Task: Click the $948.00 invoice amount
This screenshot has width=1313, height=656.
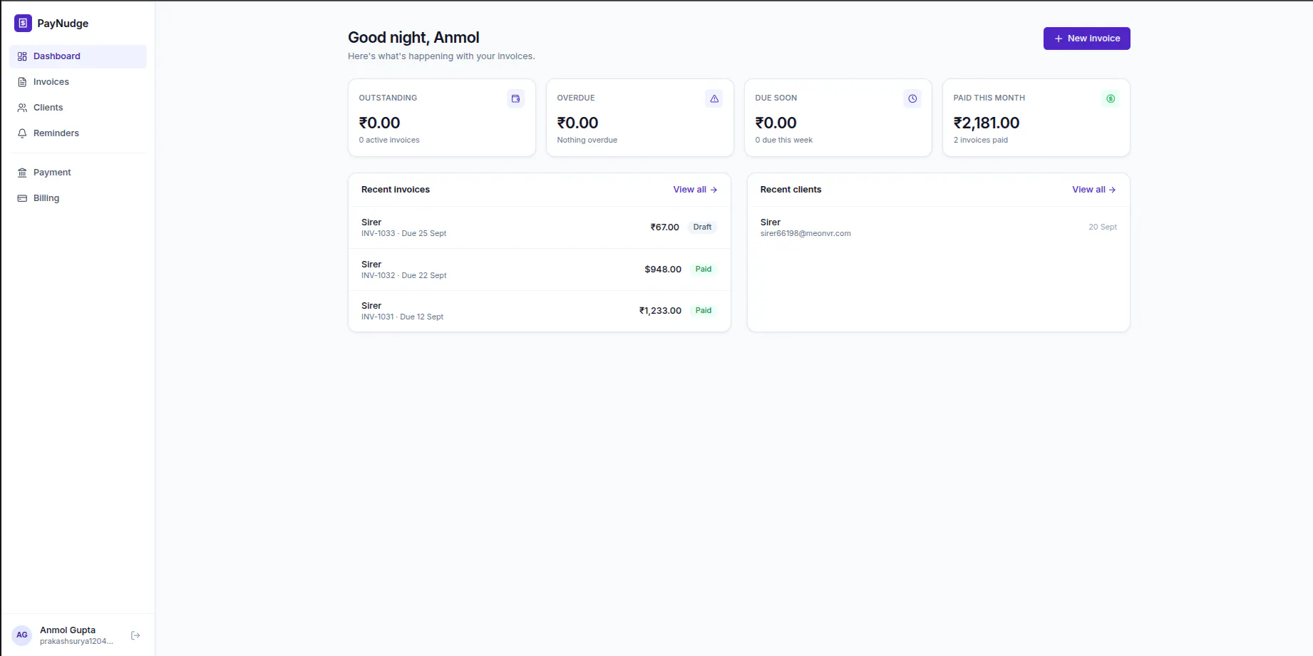Action: click(663, 270)
